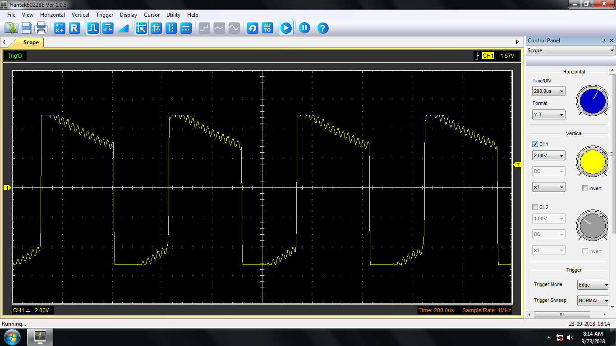This screenshot has height=346, width=616.
Task: Open the CH2 DC coupling dropdown
Action: (549, 234)
